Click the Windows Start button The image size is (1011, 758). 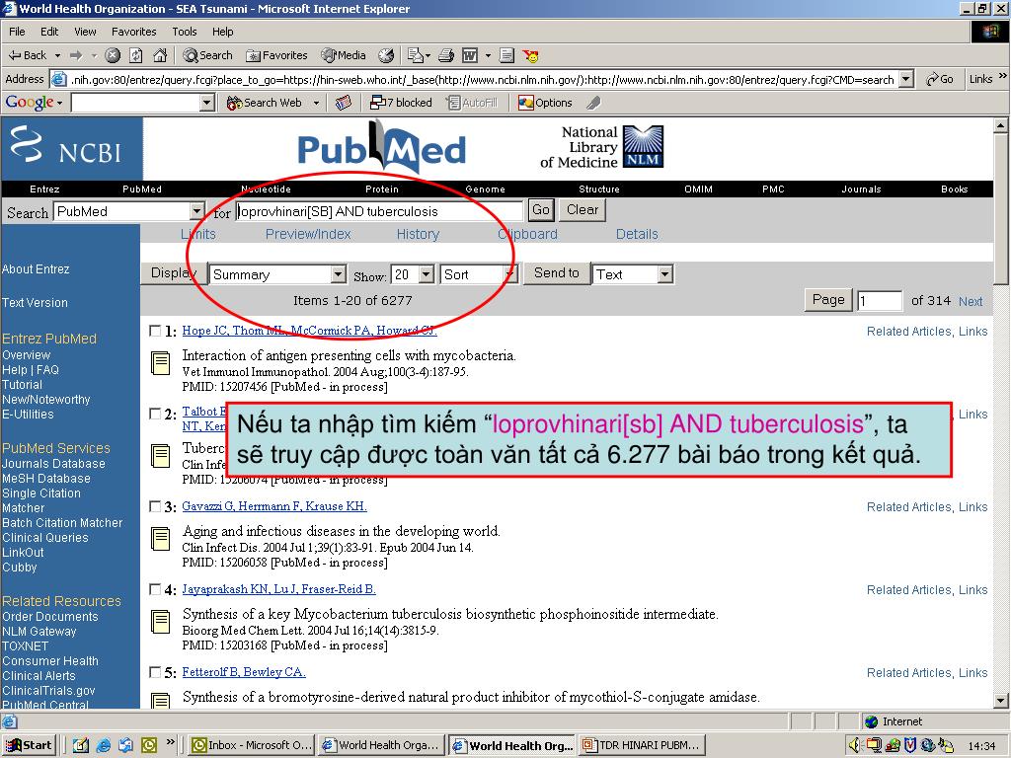pyautogui.click(x=29, y=746)
